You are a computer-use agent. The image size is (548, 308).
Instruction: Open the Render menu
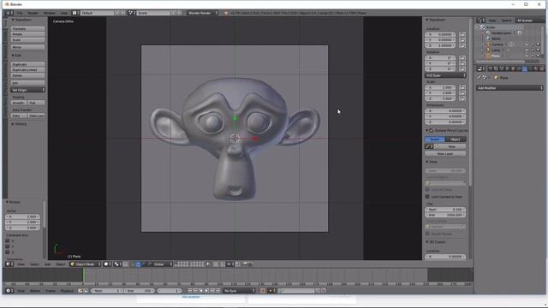[x=33, y=13]
